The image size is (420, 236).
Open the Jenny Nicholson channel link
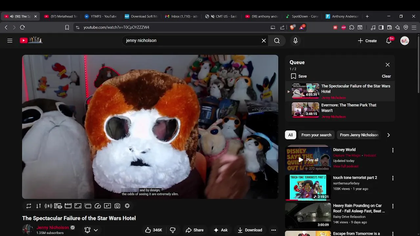coord(52,227)
